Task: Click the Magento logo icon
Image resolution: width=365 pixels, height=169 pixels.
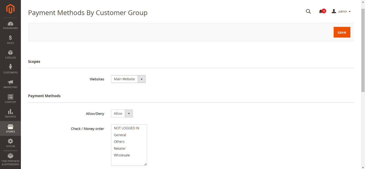Action: click(10, 9)
